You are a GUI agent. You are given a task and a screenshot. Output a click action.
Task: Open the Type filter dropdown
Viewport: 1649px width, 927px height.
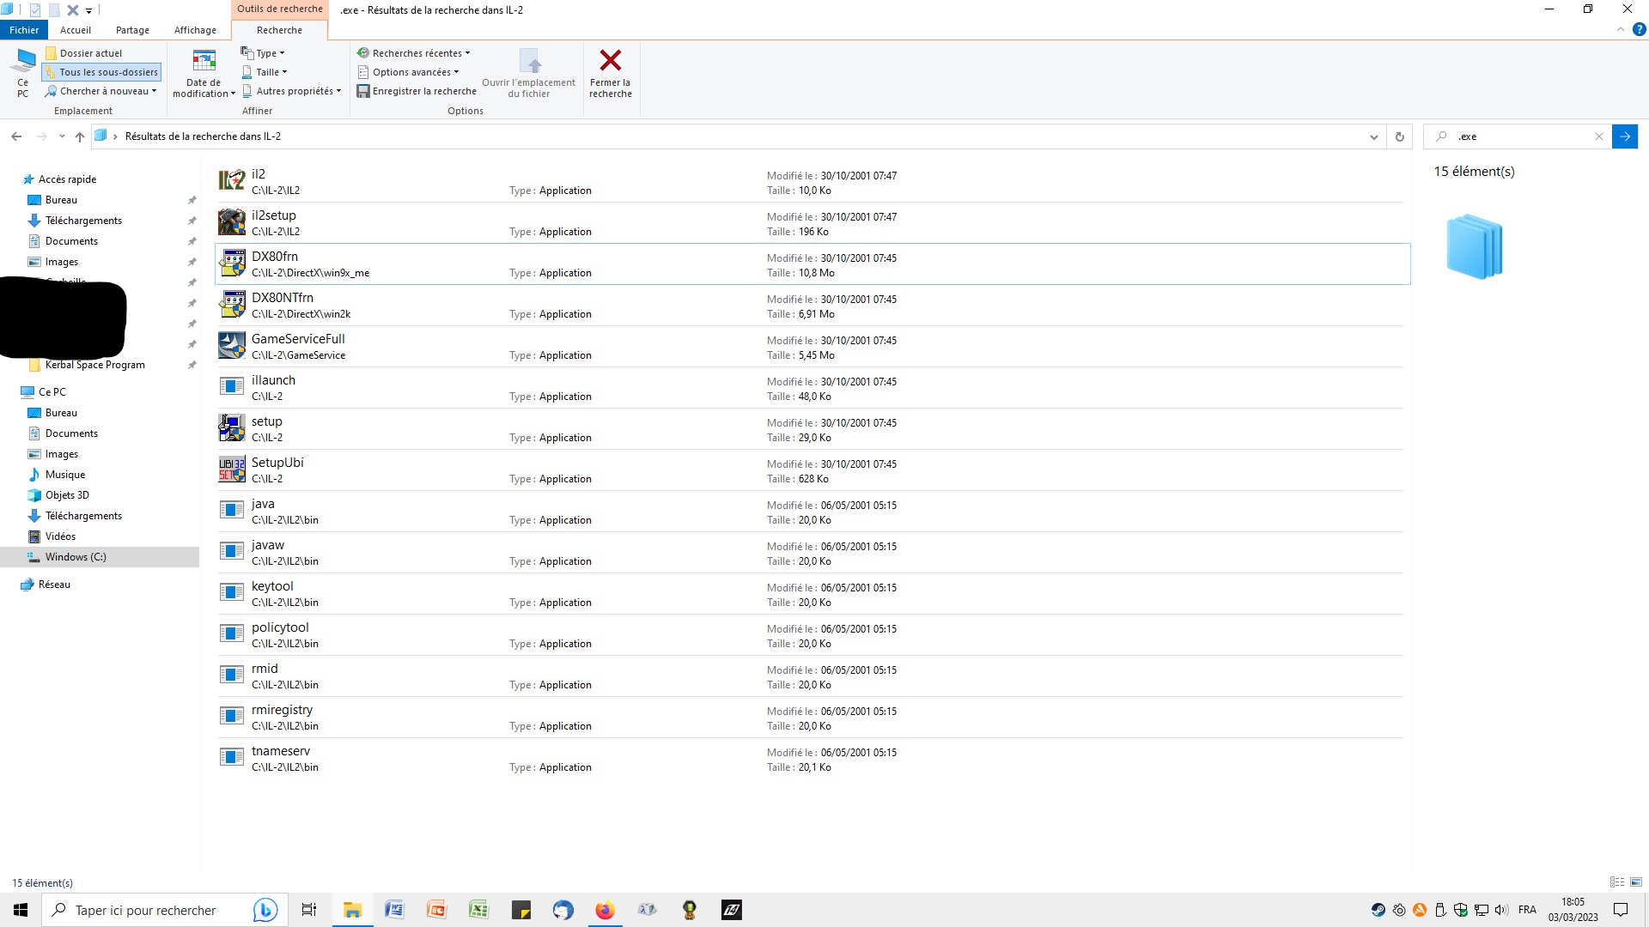[263, 53]
